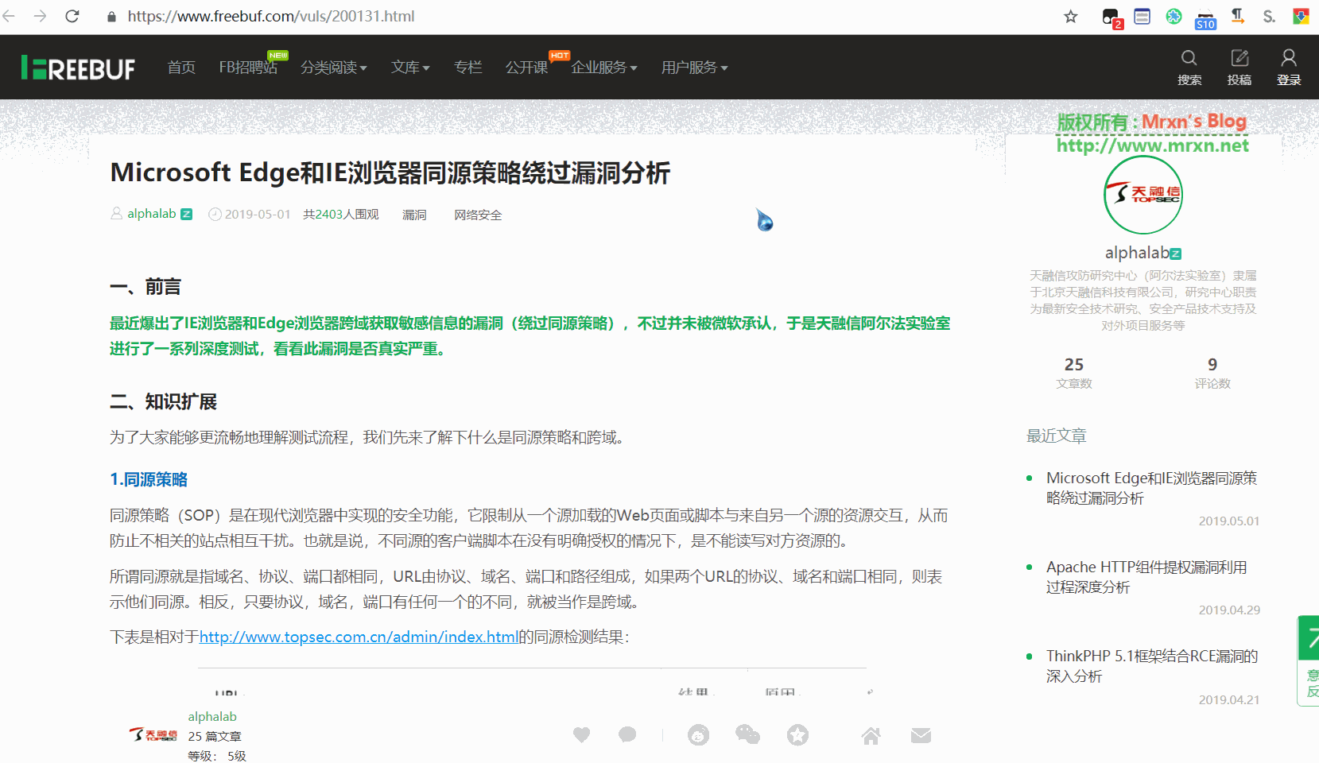Click alphalab name in bottom author bar
Screen dimensions: 1319x763
(212, 716)
